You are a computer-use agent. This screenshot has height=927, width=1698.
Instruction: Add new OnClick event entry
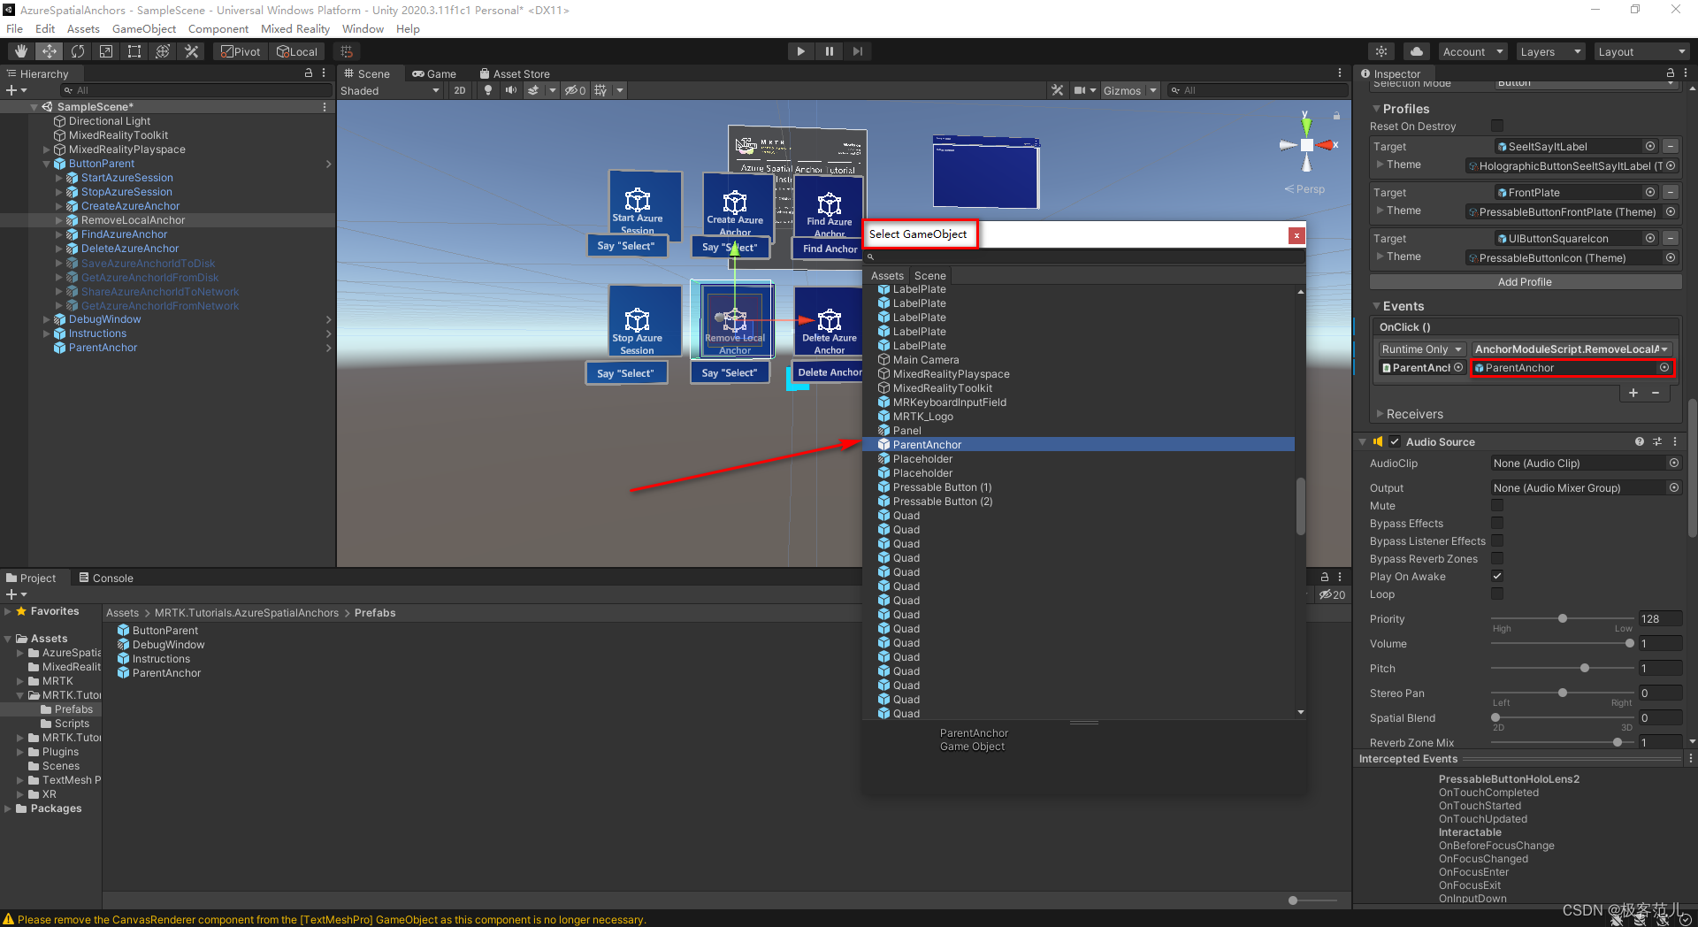click(x=1633, y=393)
